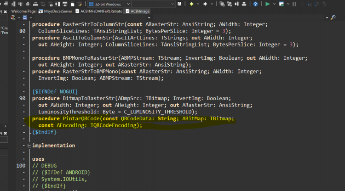345x191 pixels.
Task: Click the BitmapToRasterStr procedure name
Action: click(89, 98)
